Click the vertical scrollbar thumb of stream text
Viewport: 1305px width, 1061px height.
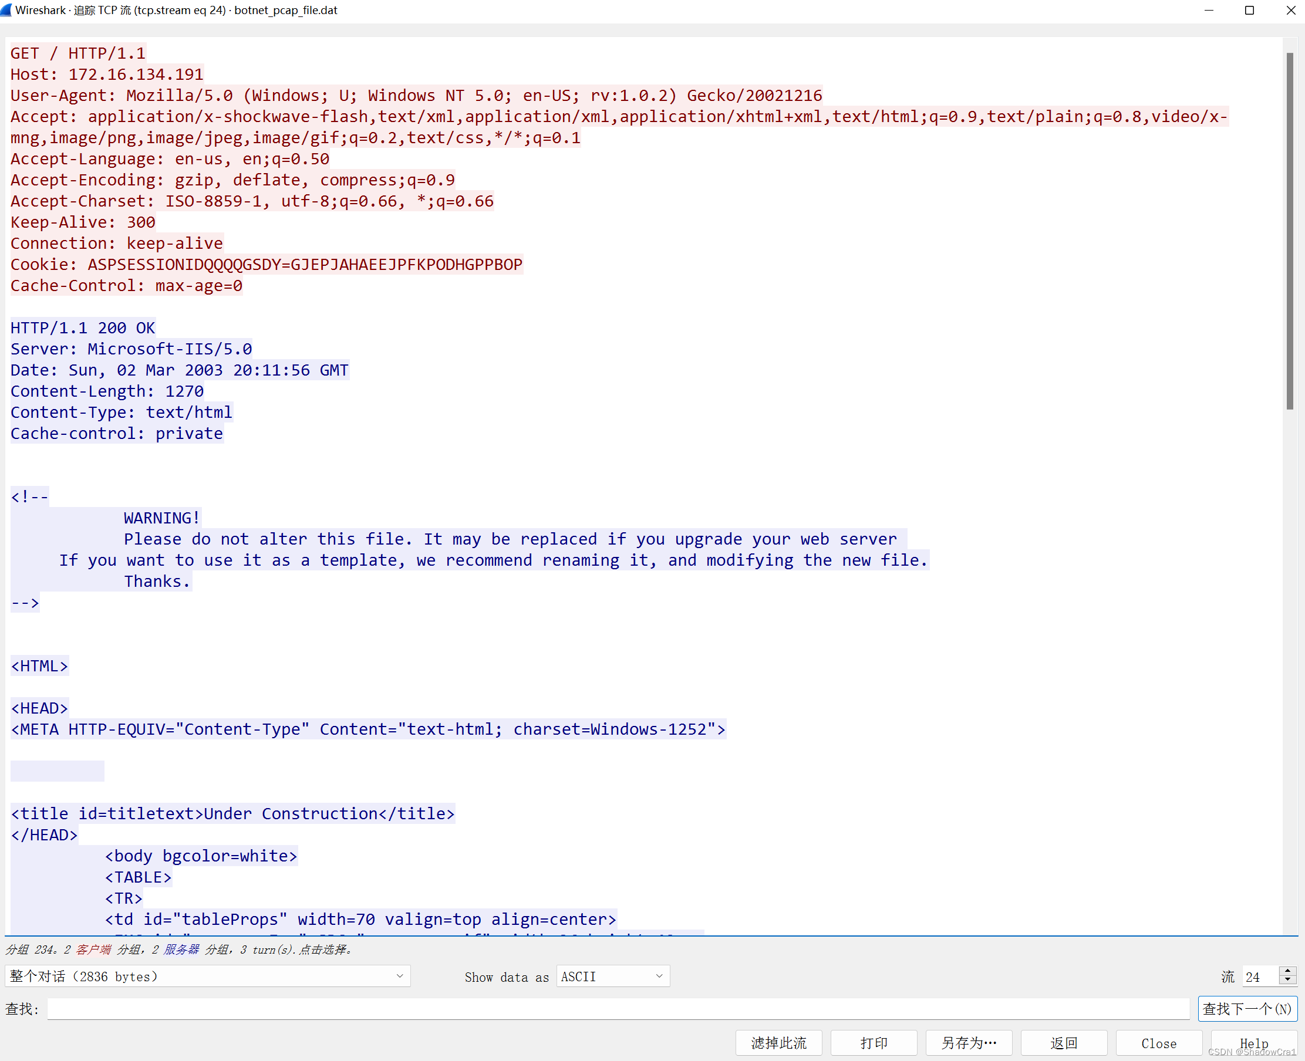pos(1290,231)
